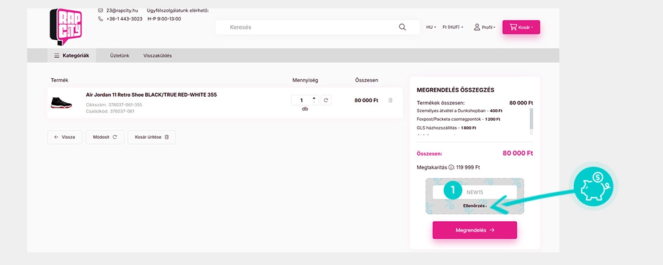Viewport: 663px width, 265px height.
Task: Click Ellenőrzés to verify the coupon
Action: 475,206
